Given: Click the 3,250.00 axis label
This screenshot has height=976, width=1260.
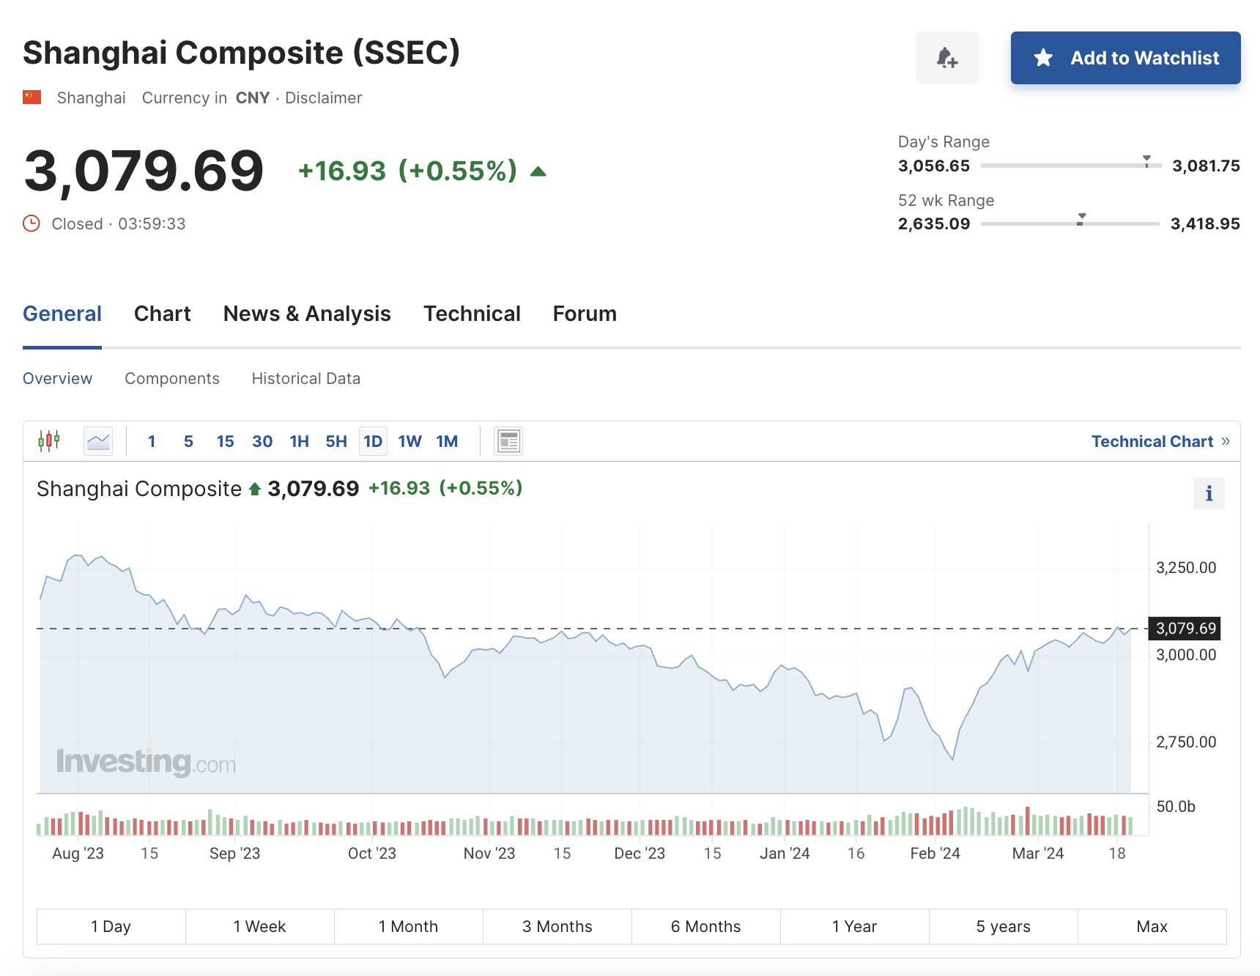Looking at the screenshot, I should [1186, 568].
